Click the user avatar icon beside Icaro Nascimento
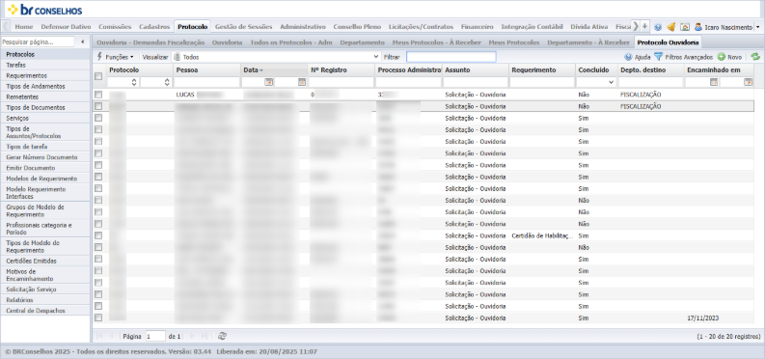 (x=698, y=27)
